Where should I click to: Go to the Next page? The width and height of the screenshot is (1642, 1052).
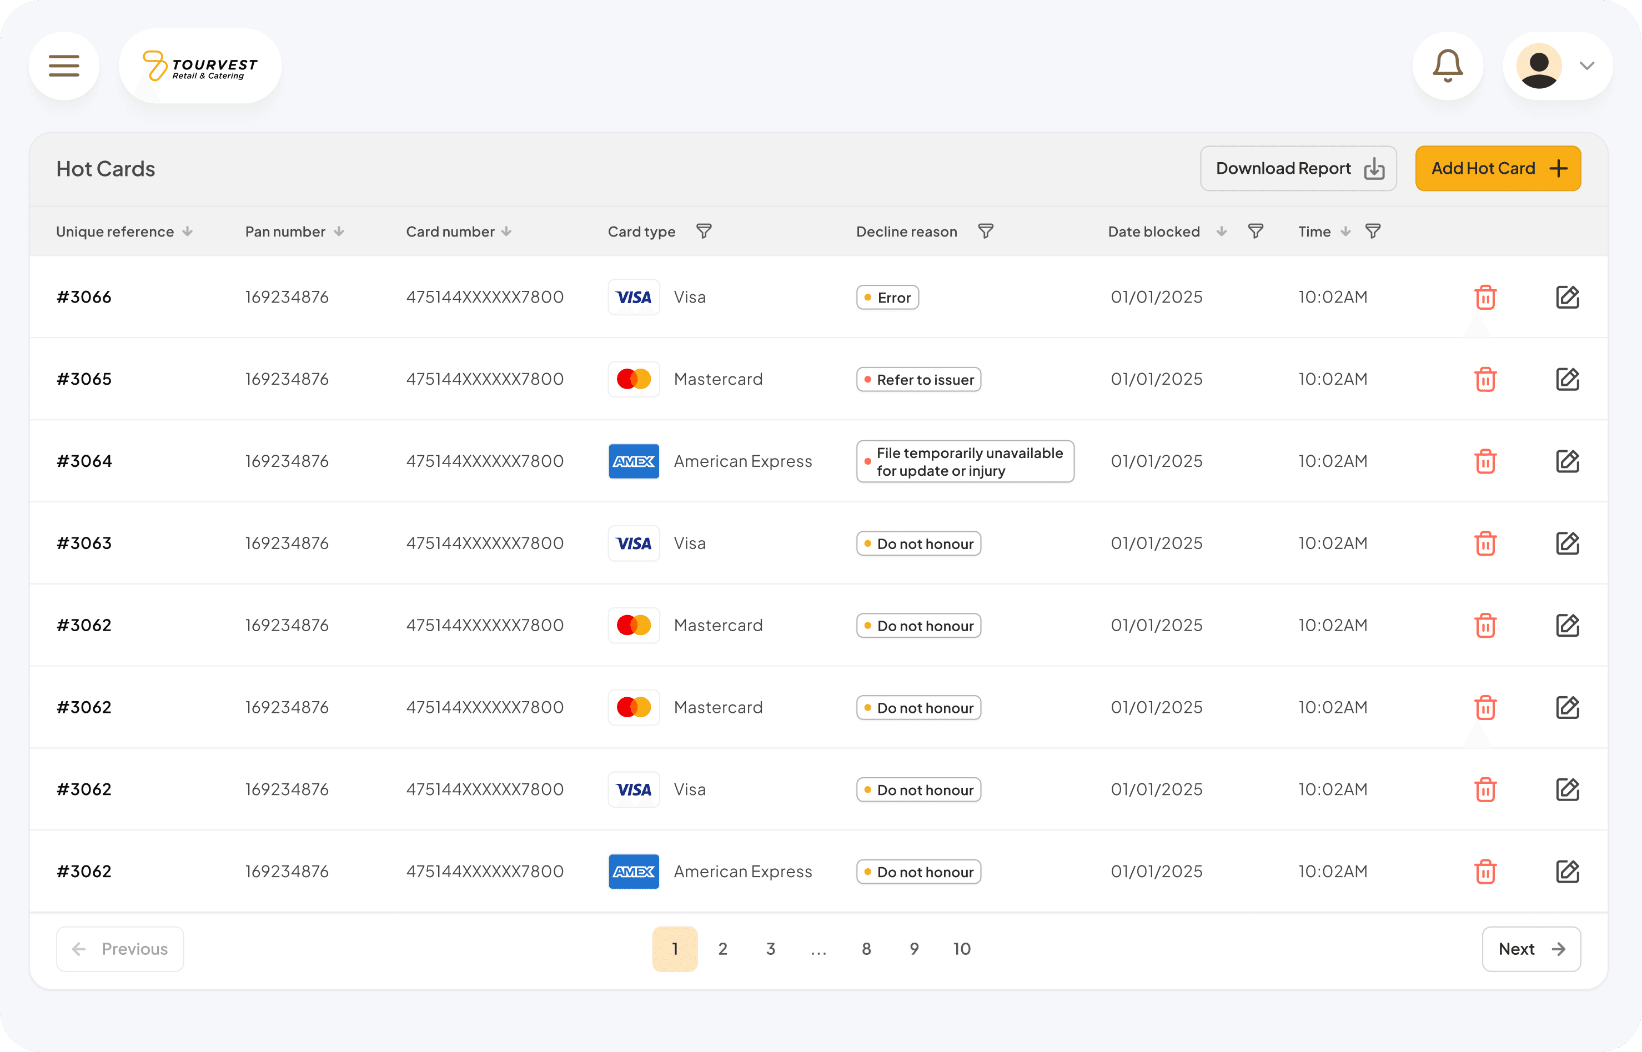pyautogui.click(x=1530, y=949)
